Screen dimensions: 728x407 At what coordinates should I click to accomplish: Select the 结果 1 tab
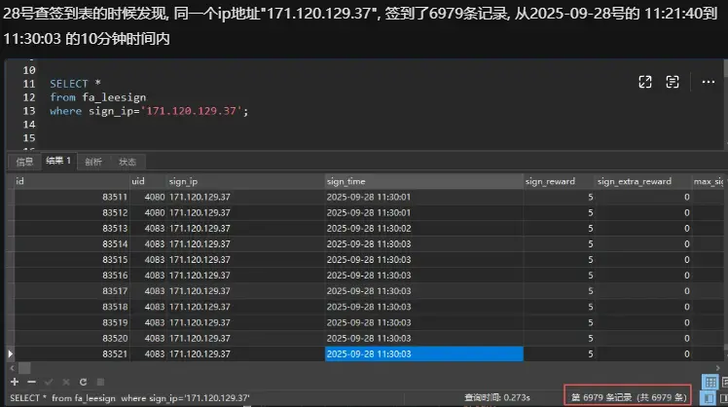[58, 161]
